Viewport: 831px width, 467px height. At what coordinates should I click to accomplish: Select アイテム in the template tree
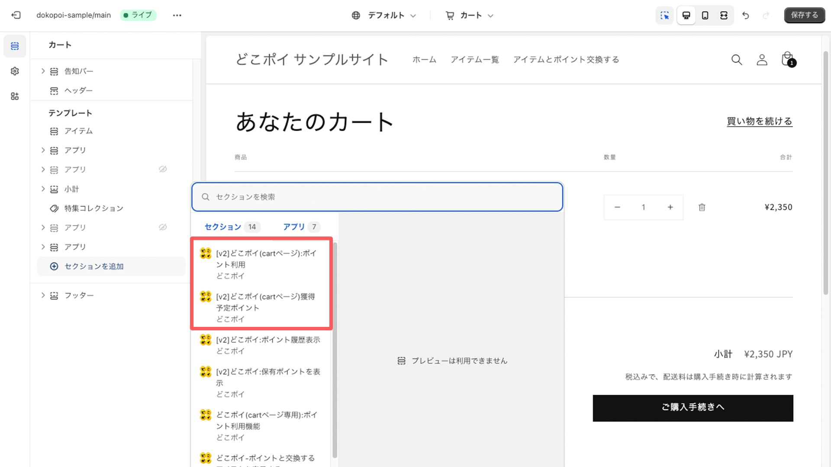[x=78, y=131]
